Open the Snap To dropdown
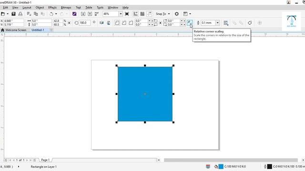Viewport: 305px width, 171px height. (163, 14)
